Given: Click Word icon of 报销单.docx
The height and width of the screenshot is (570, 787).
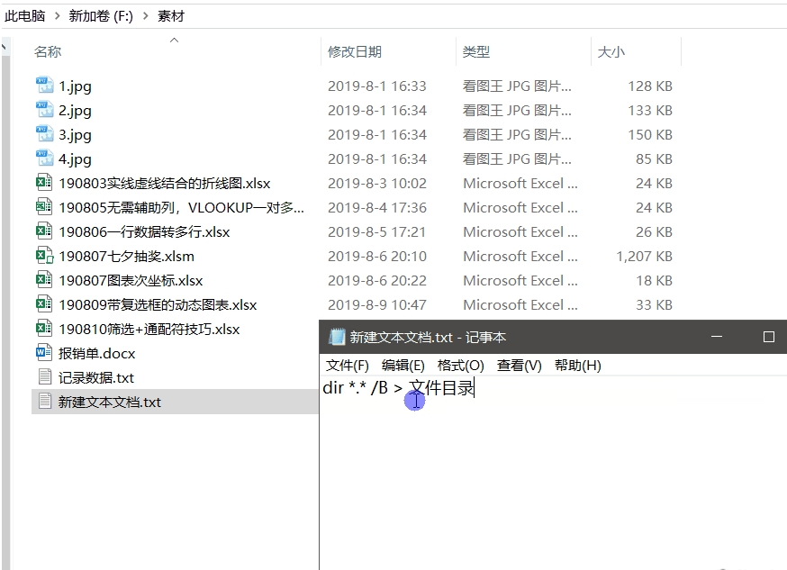Looking at the screenshot, I should (x=44, y=353).
